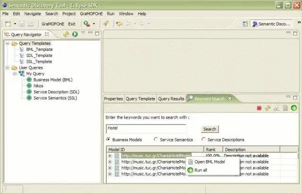
Task: Click the Forward navigation arrow icon
Action: (x=142, y=24)
